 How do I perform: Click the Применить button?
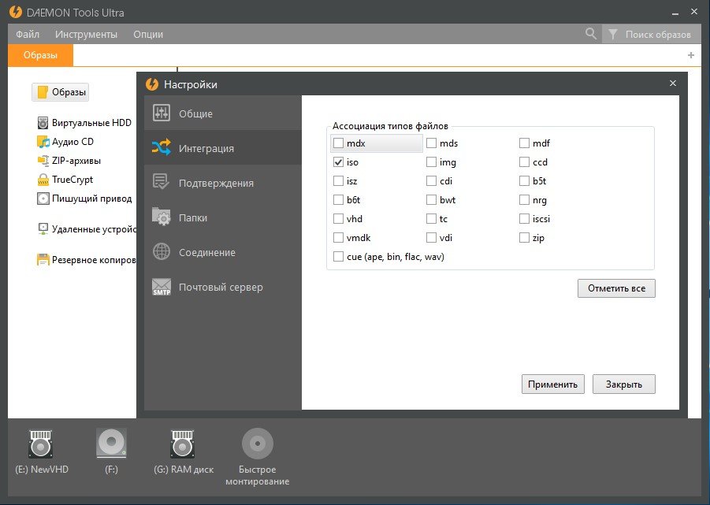552,384
